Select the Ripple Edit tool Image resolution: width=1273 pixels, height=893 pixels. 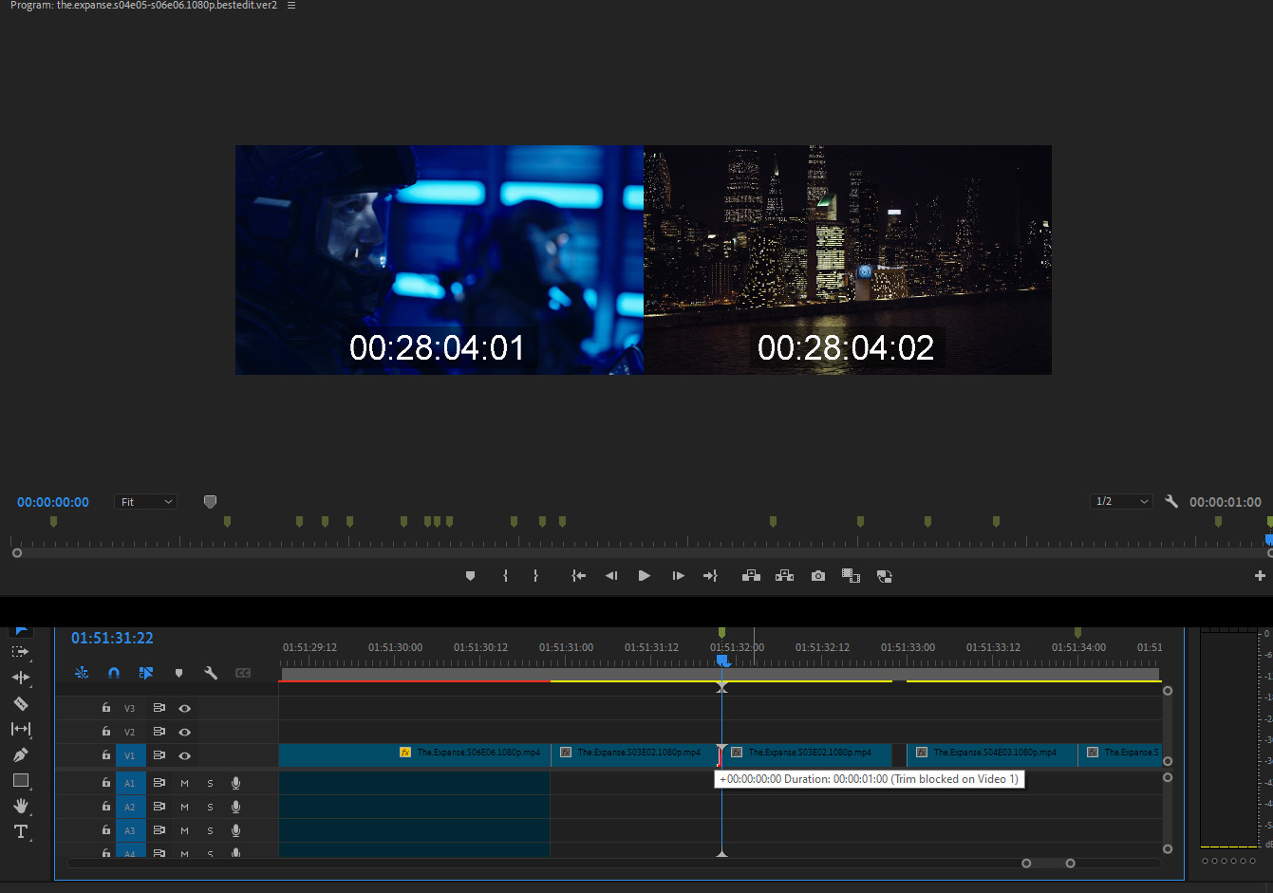tap(20, 678)
